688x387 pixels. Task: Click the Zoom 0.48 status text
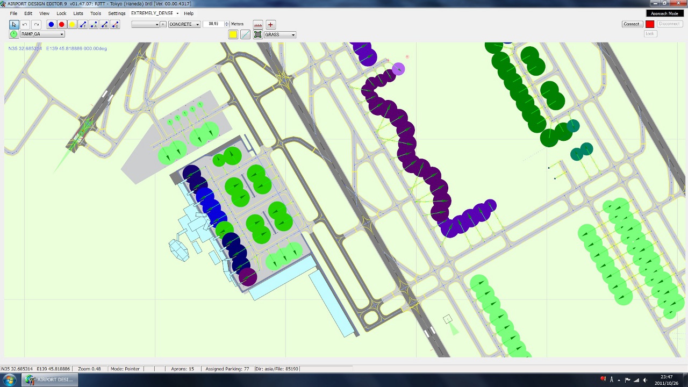click(89, 369)
